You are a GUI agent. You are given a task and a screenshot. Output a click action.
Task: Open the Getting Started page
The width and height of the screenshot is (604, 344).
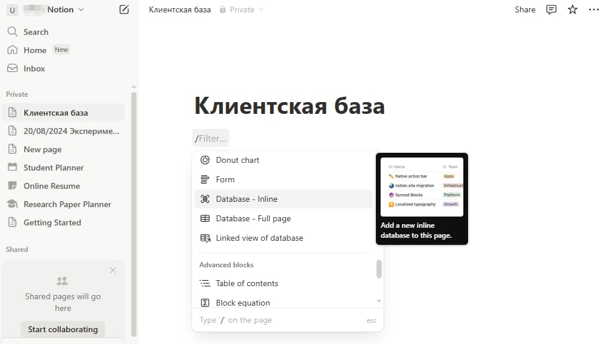[x=63, y=222]
